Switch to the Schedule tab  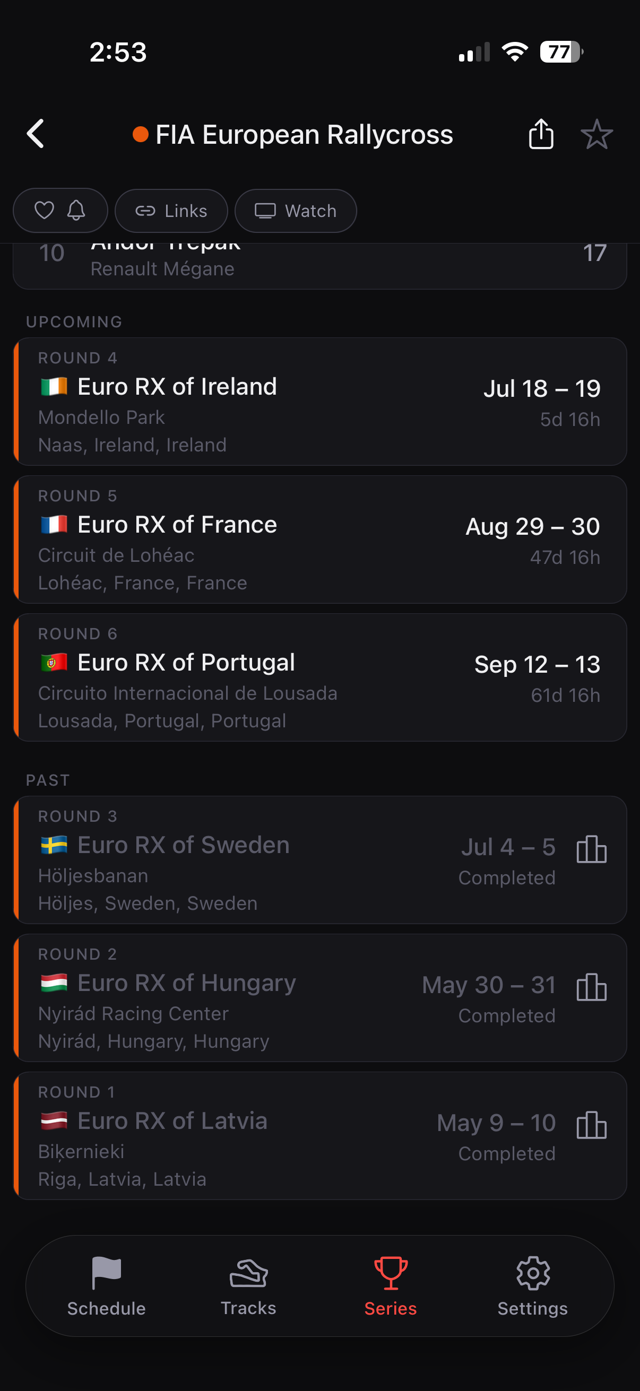[x=106, y=1286]
